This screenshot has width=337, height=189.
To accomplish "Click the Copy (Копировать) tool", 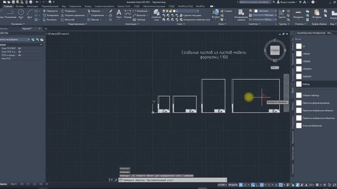I will tap(51, 15).
